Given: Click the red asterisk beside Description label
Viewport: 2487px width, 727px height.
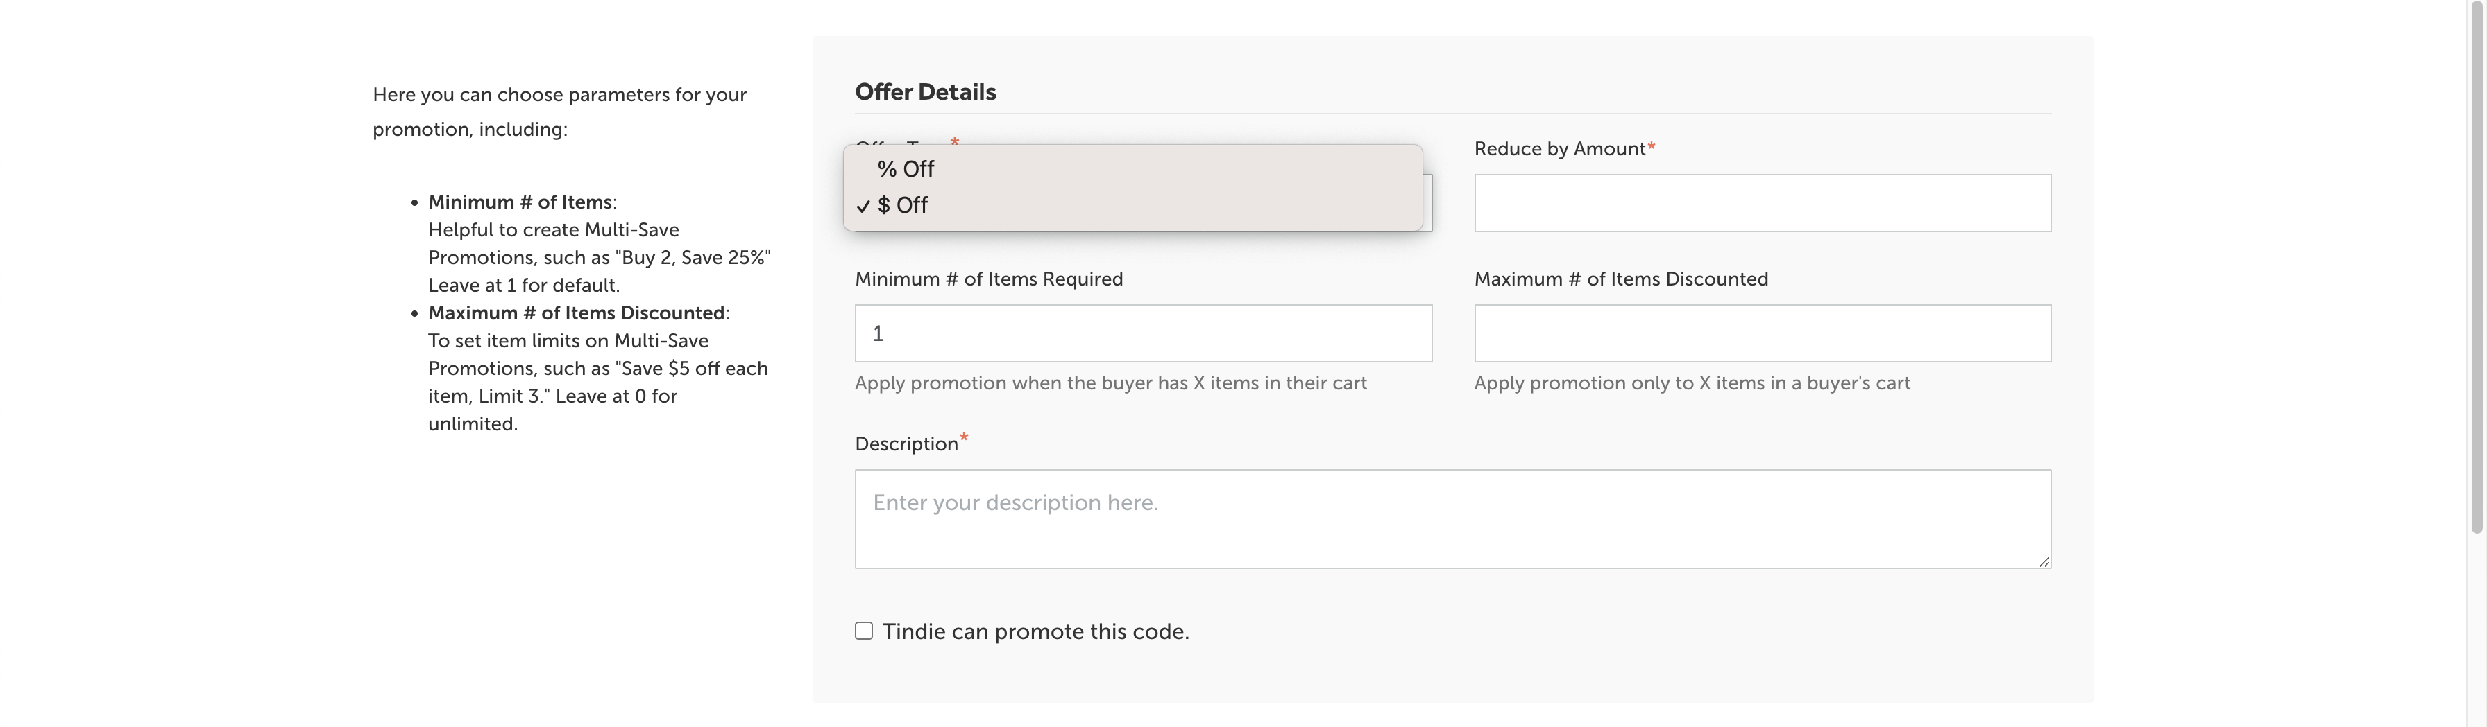Looking at the screenshot, I should [964, 439].
